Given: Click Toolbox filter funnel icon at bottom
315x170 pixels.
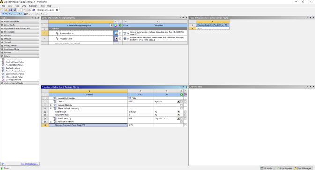Looking at the screenshot, I should pyautogui.click(x=3, y=164).
